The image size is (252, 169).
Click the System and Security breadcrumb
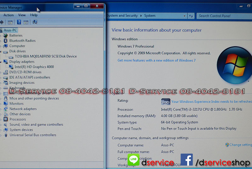click(122, 15)
